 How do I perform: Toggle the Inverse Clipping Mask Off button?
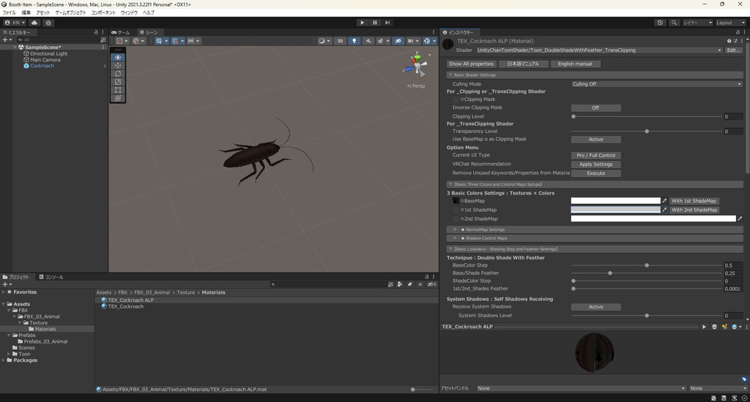click(595, 107)
